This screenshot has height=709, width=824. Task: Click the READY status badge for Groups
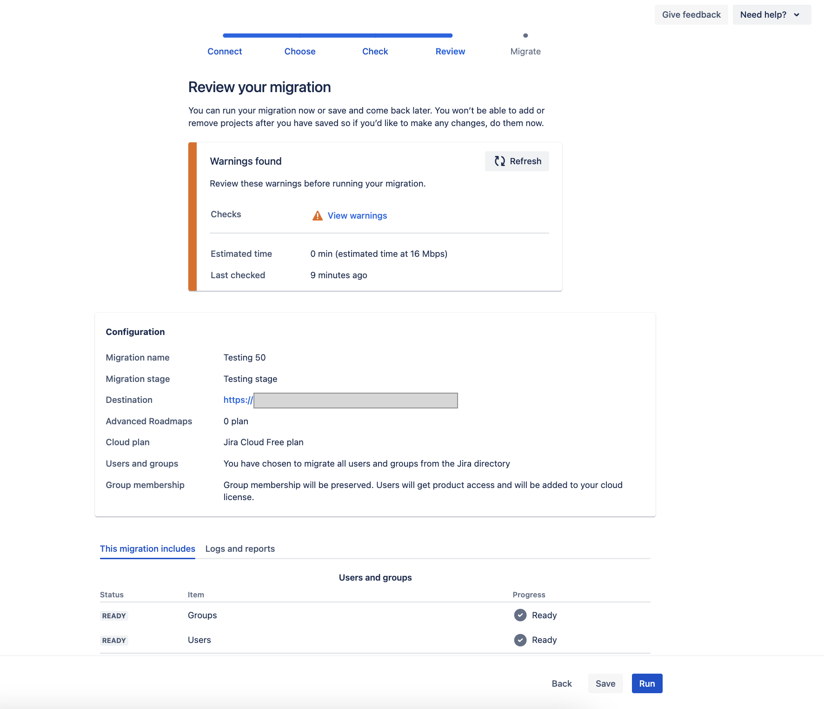pyautogui.click(x=114, y=616)
